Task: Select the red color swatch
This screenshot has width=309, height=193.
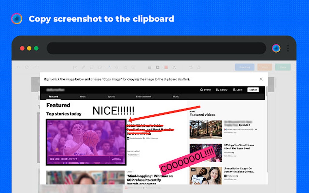Action: (x=166, y=67)
